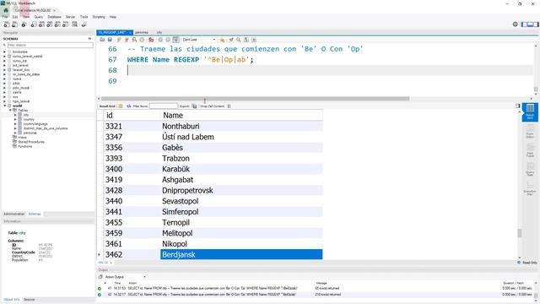Toggle continue-on-error execution icon
540x304 pixels.
[151, 40]
